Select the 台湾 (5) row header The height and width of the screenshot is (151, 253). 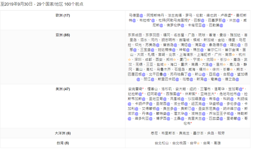tap(63, 143)
